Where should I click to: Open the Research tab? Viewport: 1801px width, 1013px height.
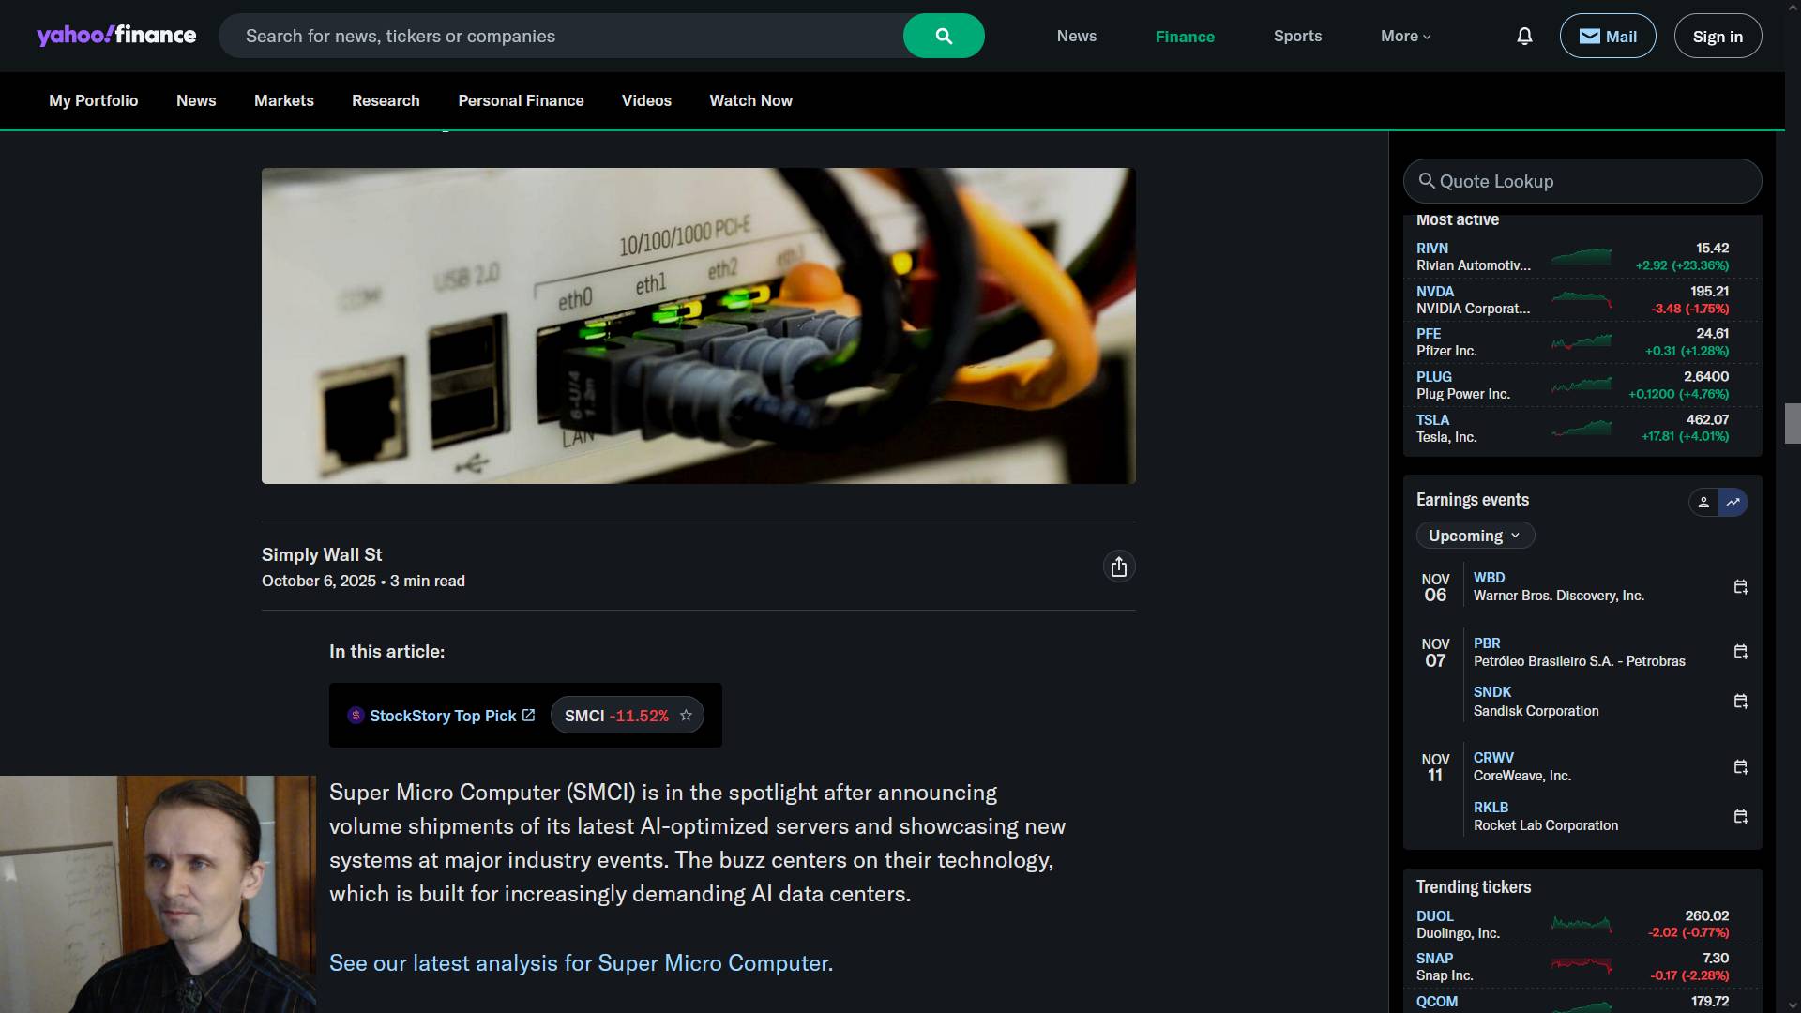click(386, 100)
